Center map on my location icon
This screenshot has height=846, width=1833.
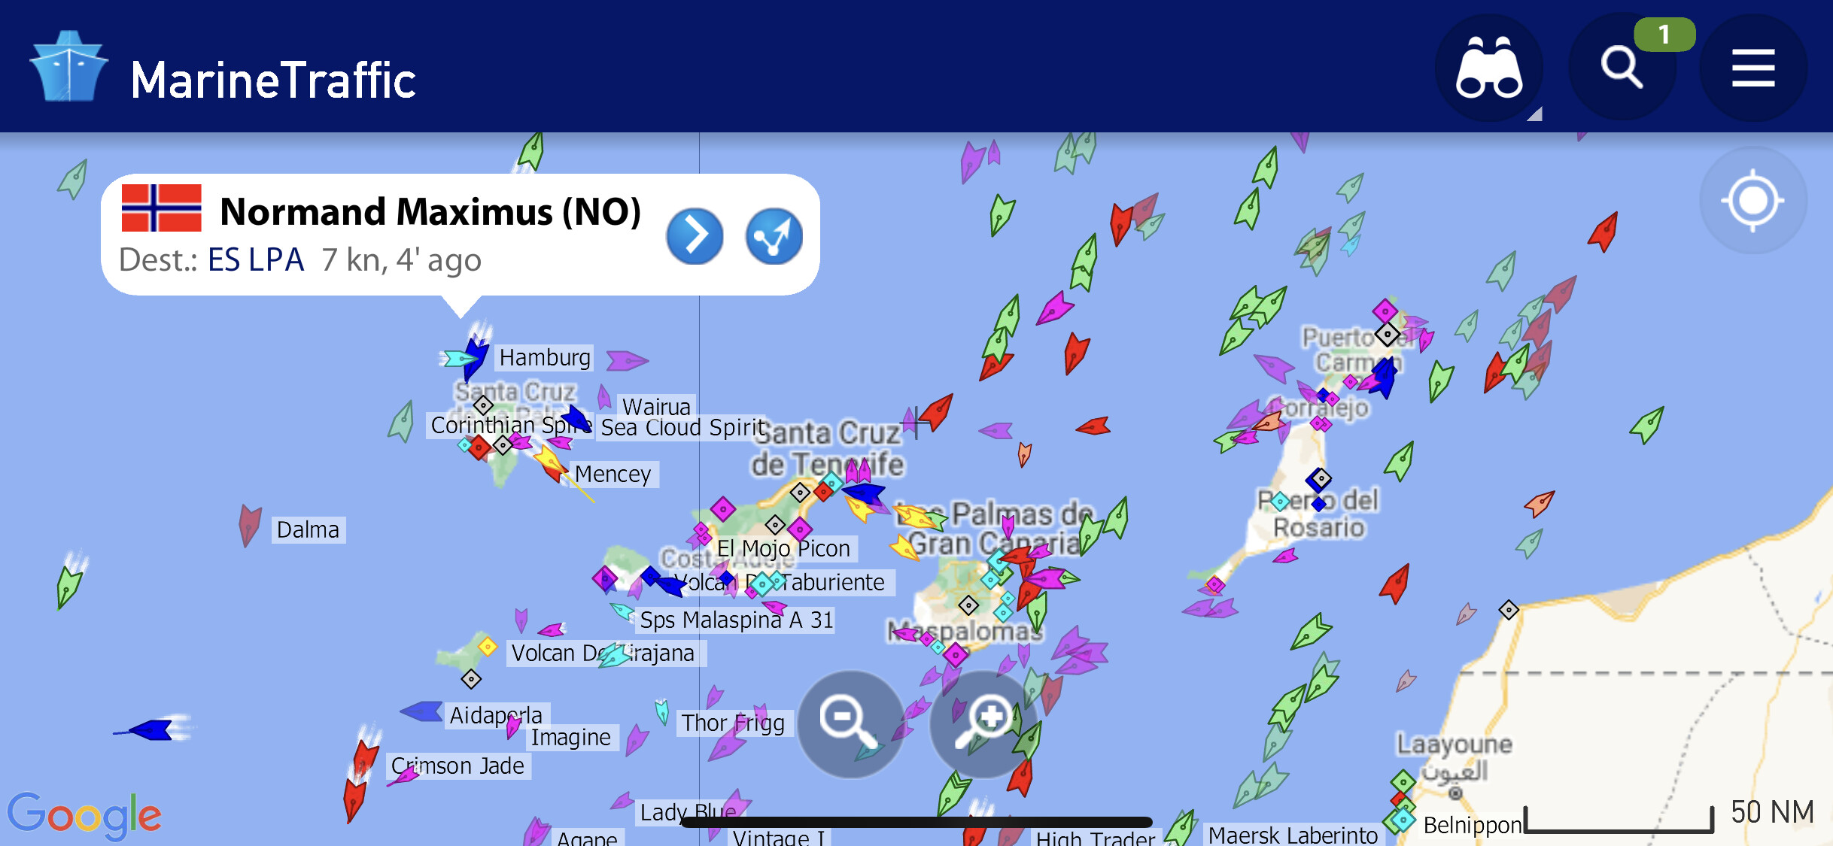pos(1753,200)
